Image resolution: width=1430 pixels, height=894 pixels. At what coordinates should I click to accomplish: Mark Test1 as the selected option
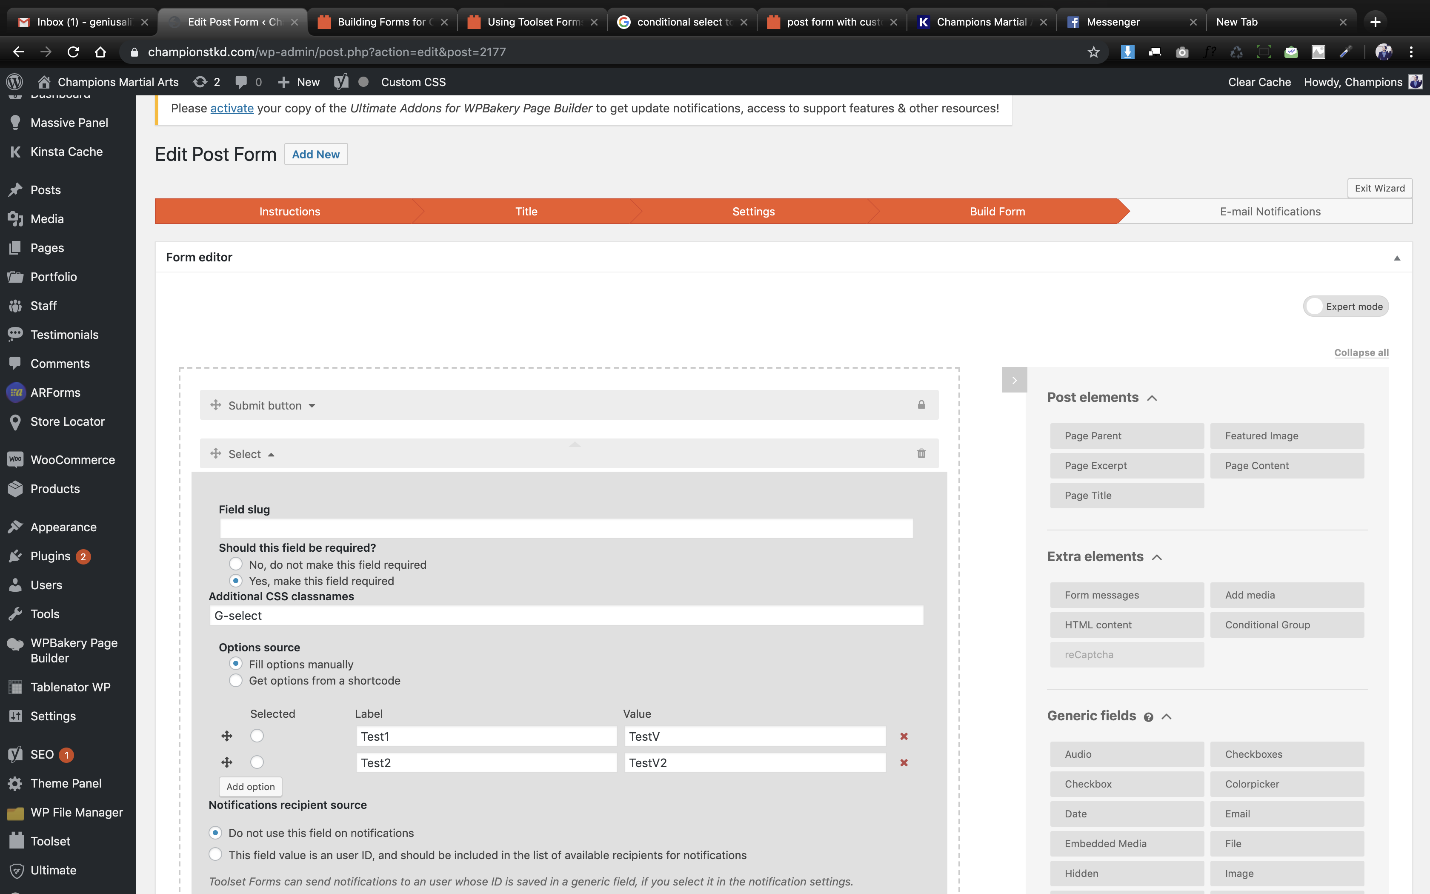pos(257,736)
